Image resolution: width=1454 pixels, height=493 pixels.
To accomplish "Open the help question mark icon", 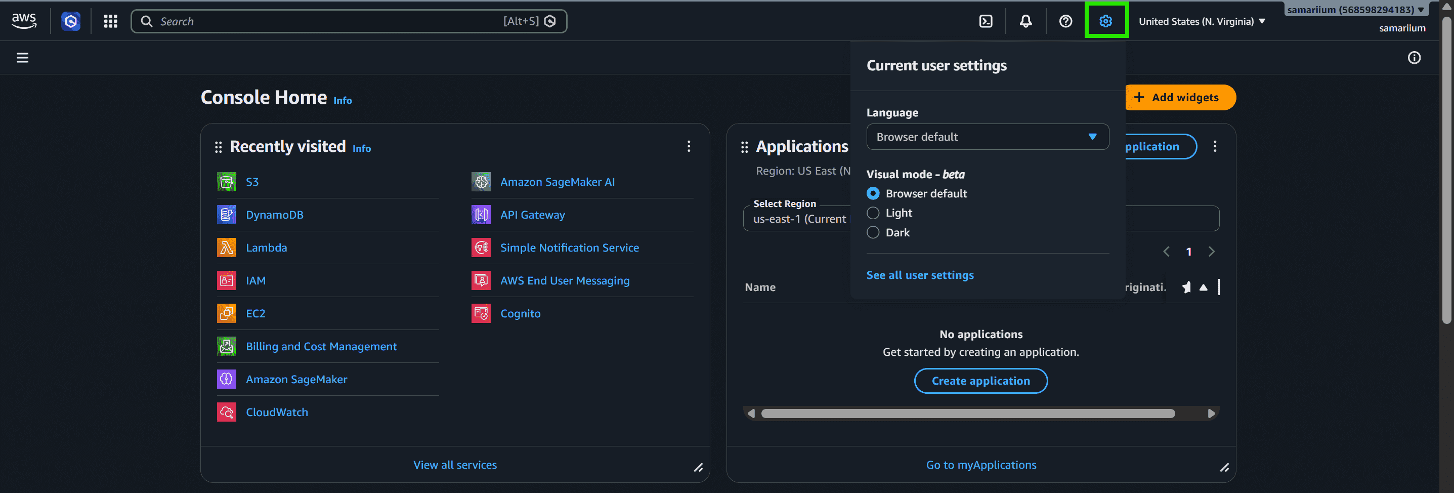I will pyautogui.click(x=1065, y=21).
